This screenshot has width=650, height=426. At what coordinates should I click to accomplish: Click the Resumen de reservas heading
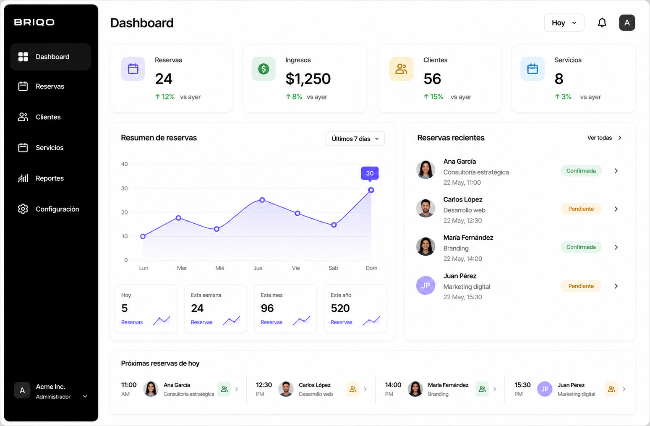click(x=159, y=138)
